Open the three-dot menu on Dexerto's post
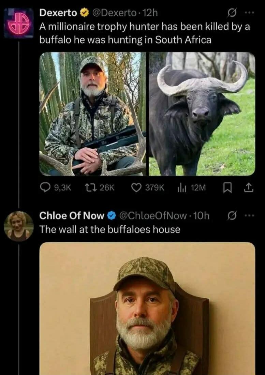The height and width of the screenshot is (375, 265). [x=249, y=13]
